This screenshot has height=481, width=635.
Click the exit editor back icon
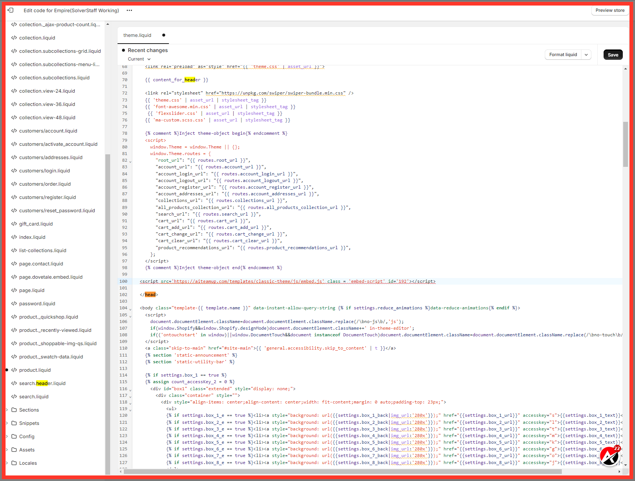[x=10, y=10]
